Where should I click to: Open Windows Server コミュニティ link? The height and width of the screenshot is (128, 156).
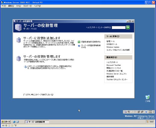[117, 74]
